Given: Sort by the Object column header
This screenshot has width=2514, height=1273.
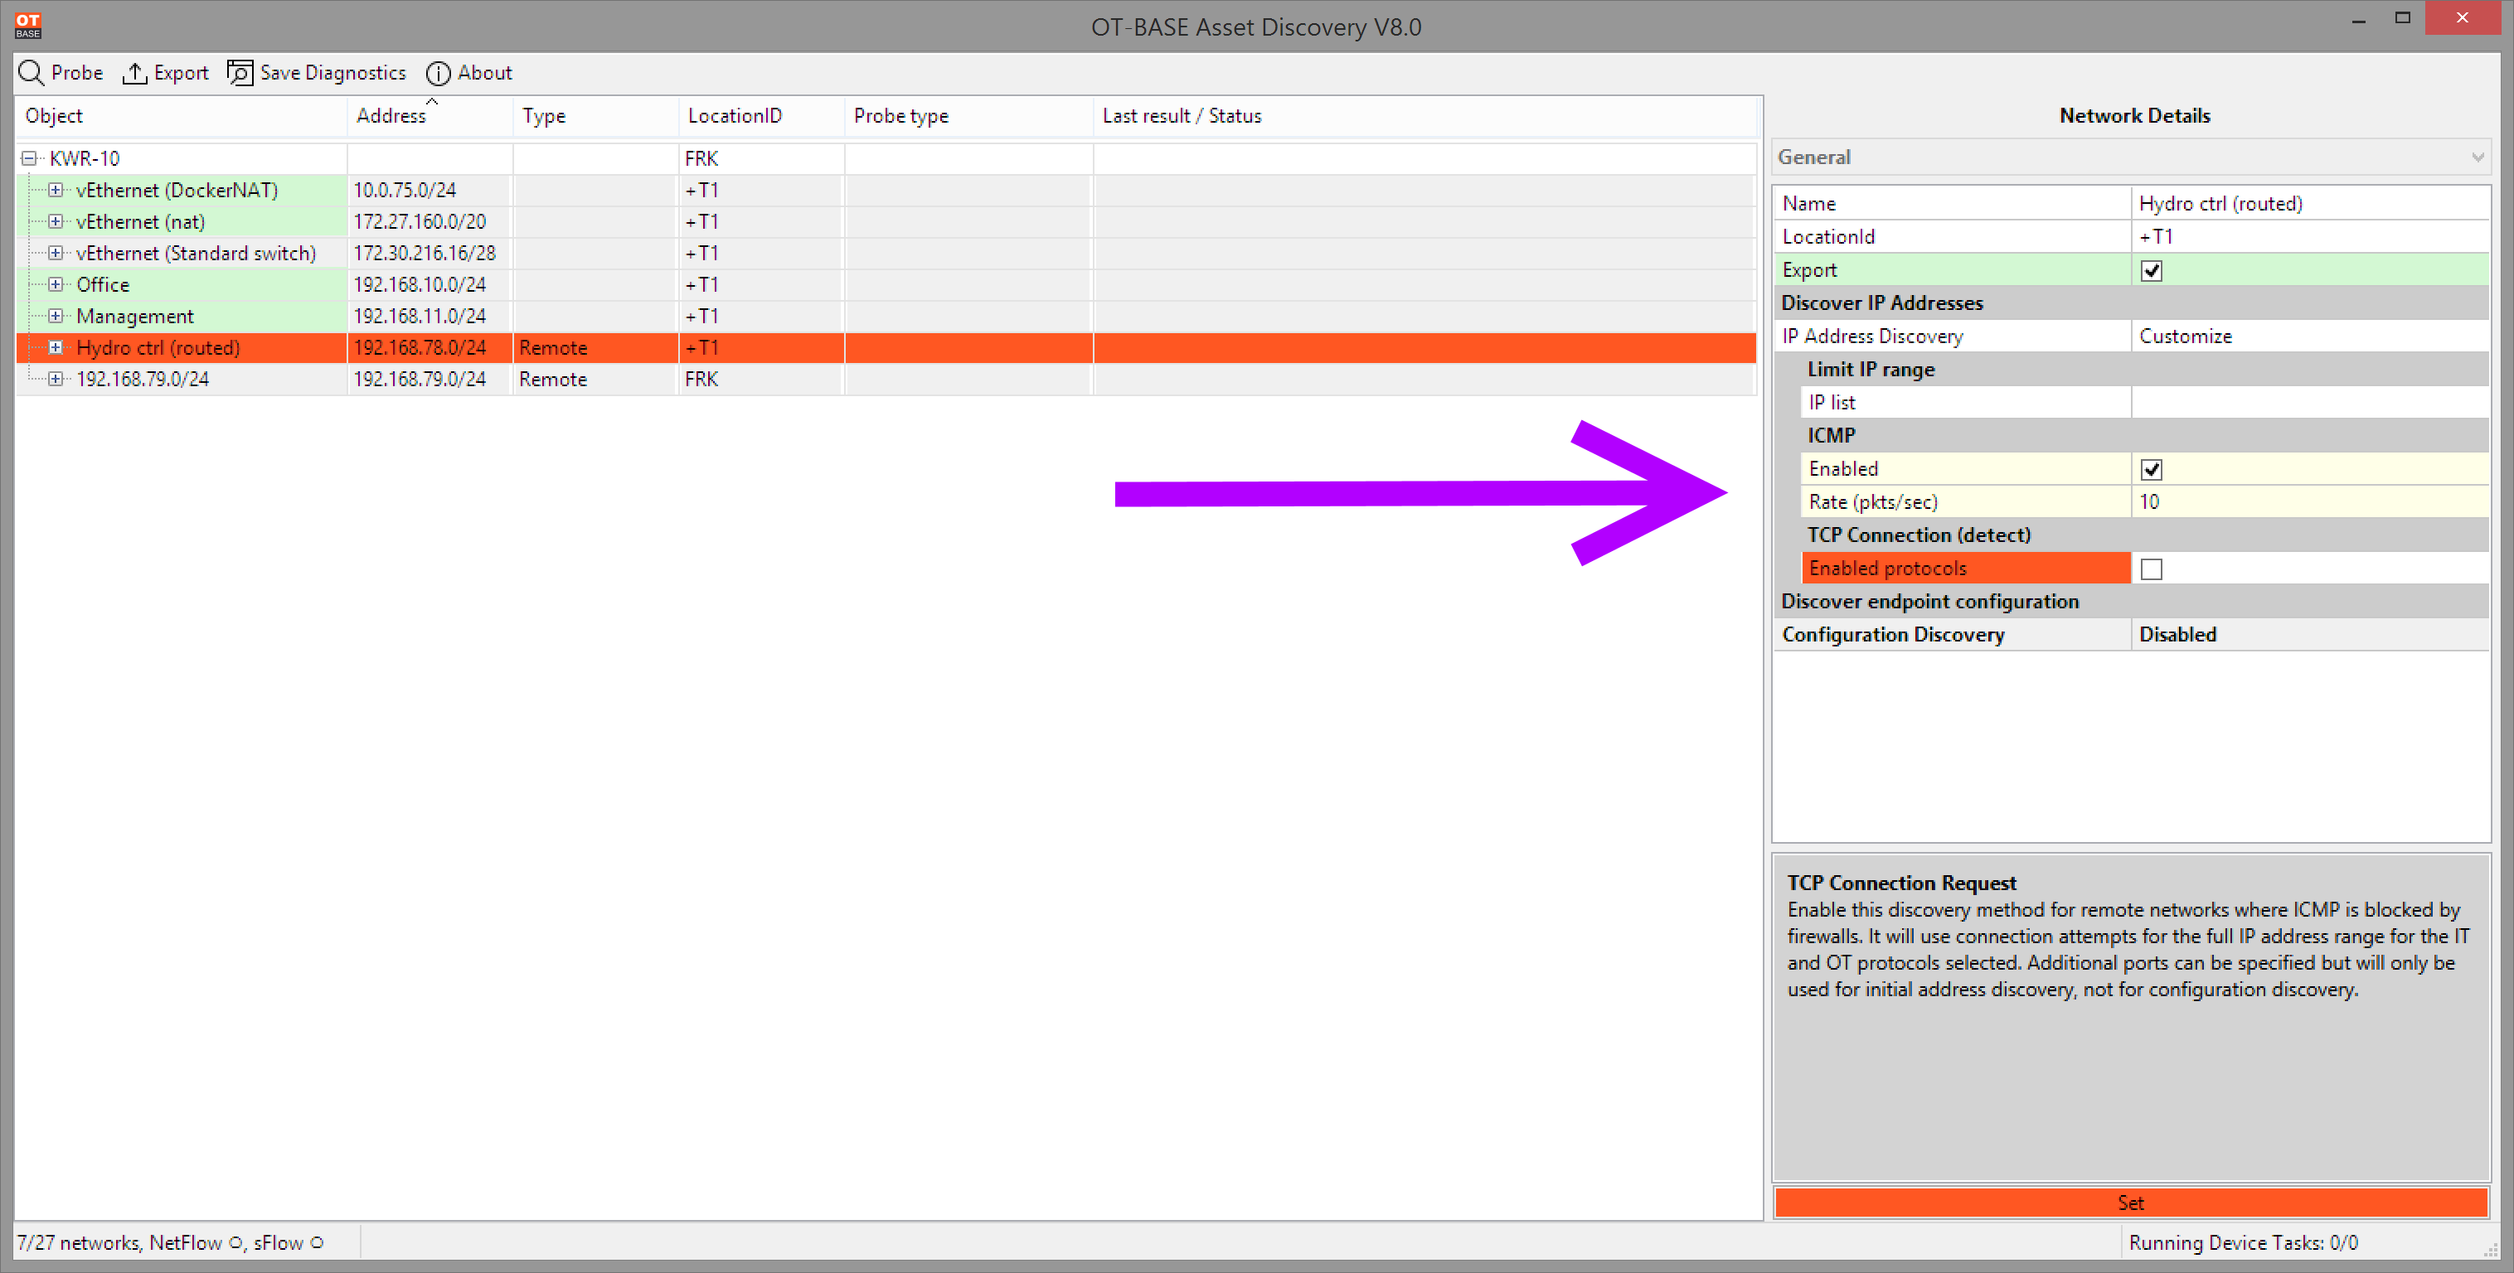Looking at the screenshot, I should click(182, 116).
